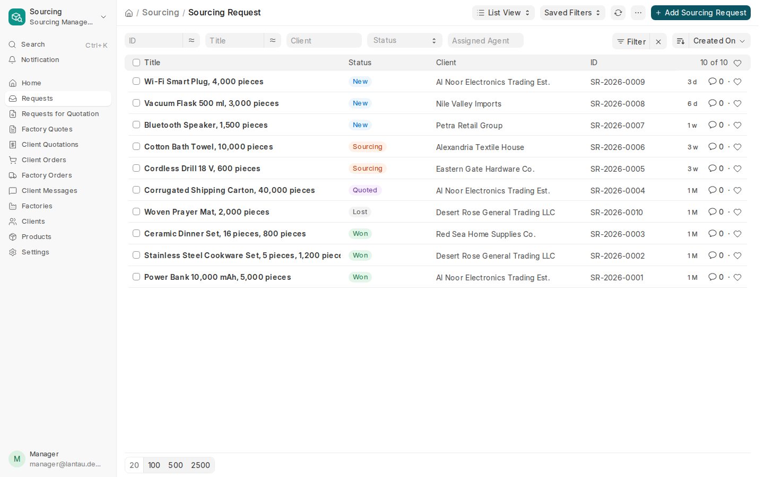Refresh the list using the reload icon
Image resolution: width=764 pixels, height=477 pixels.
point(618,13)
